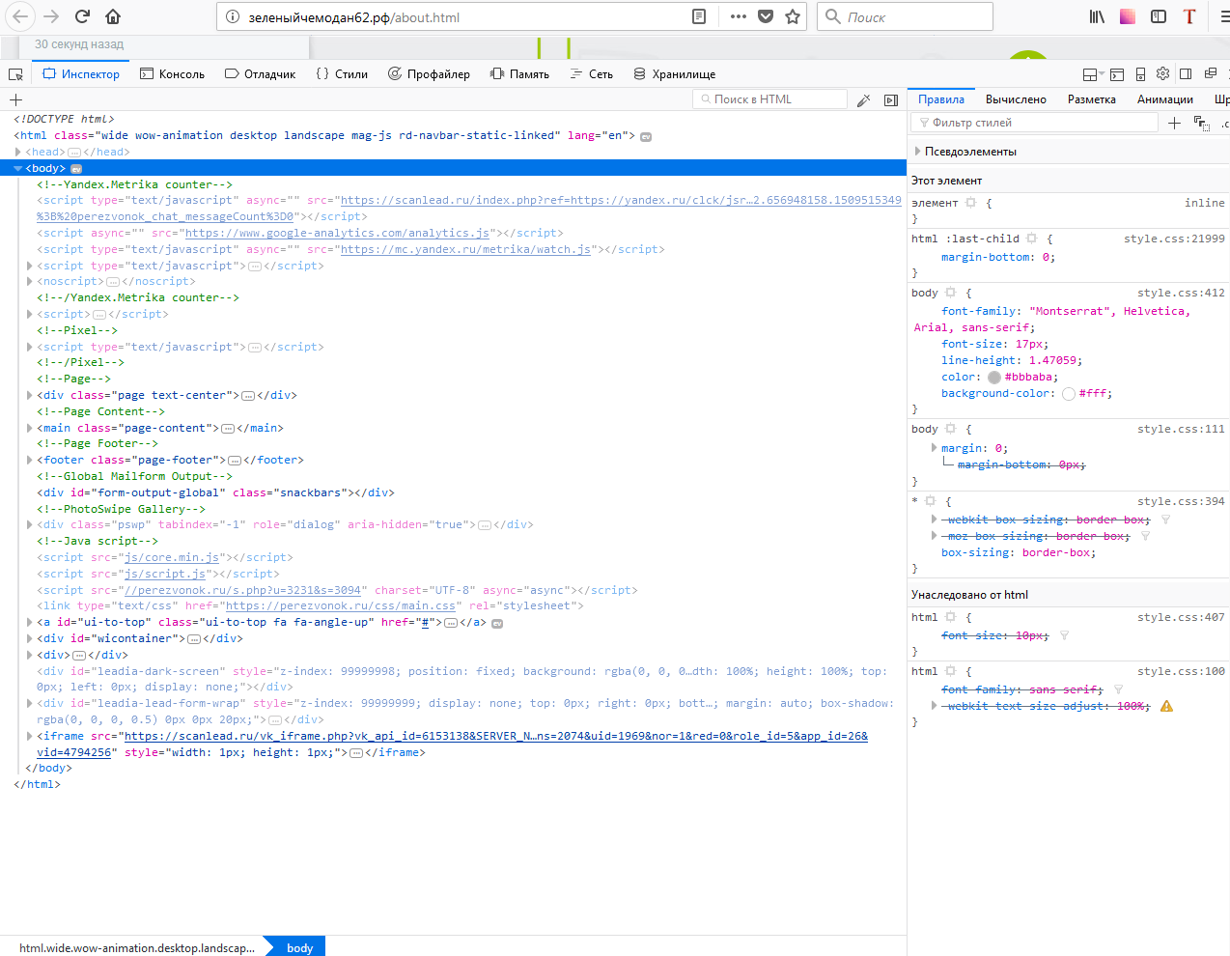Click add new CSS rule plus icon

pyautogui.click(x=1174, y=123)
